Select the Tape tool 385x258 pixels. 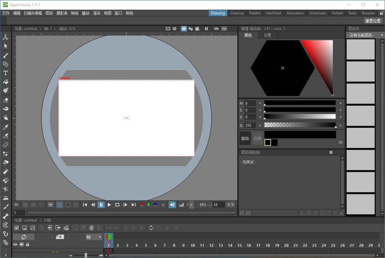(5, 109)
